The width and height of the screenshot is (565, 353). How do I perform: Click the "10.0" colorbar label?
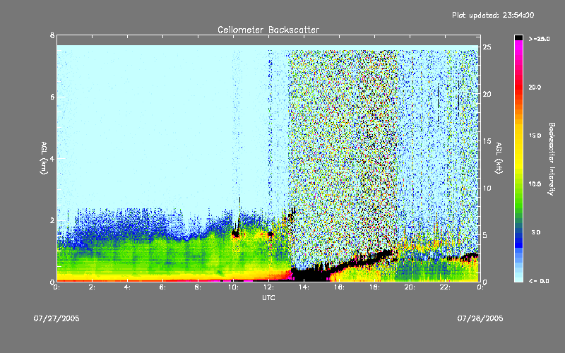[x=535, y=184]
